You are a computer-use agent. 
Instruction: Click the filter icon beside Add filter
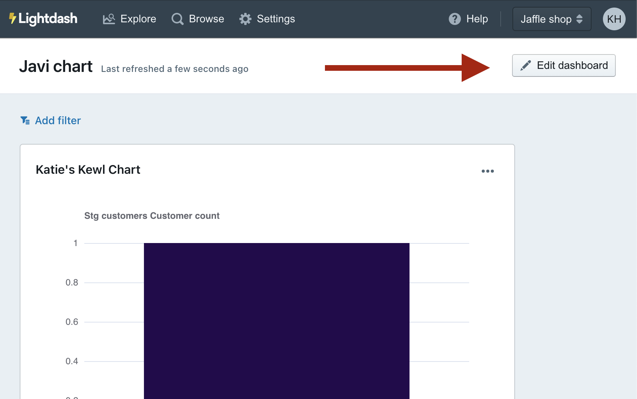point(25,120)
